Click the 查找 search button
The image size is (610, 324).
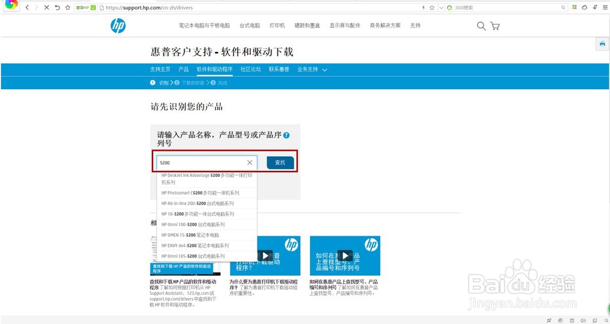pyautogui.click(x=280, y=162)
